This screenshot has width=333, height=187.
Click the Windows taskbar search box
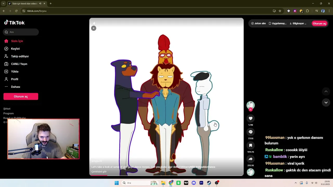(x=140, y=183)
